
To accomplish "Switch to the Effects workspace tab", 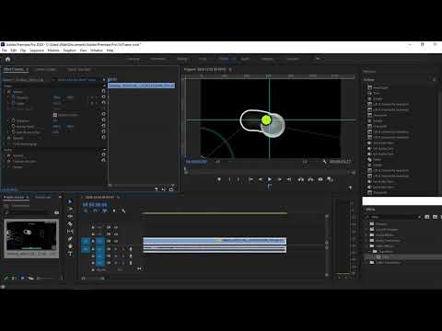I will tap(224, 59).
